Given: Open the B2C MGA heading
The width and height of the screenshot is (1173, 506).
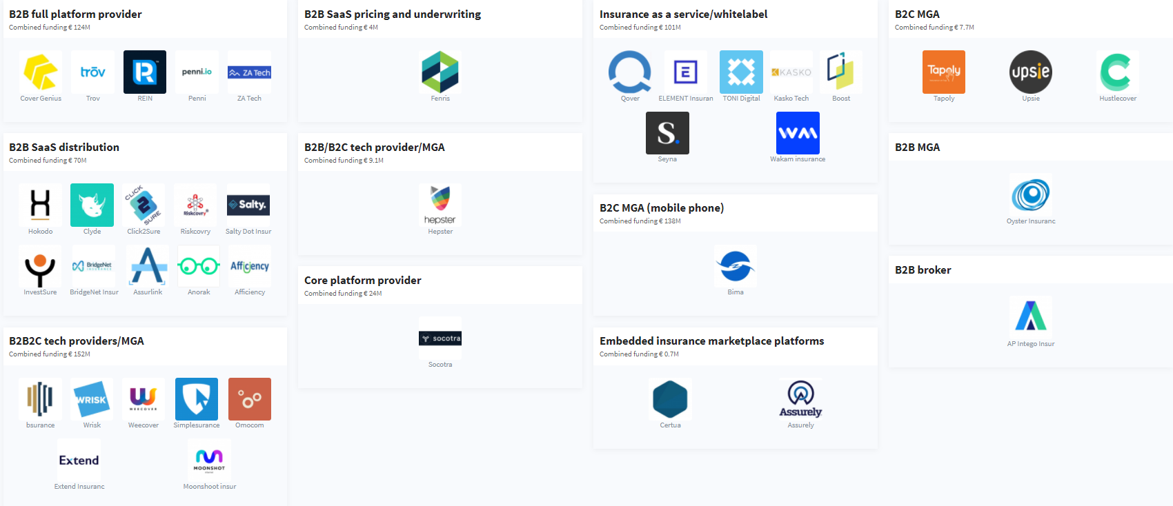Looking at the screenshot, I should (917, 14).
